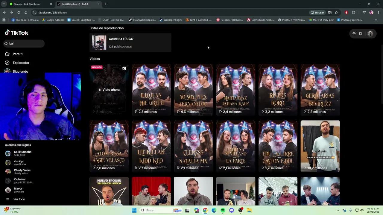The height and width of the screenshot is (215, 383).
Task: Open the Explorador page
Action: point(17,63)
